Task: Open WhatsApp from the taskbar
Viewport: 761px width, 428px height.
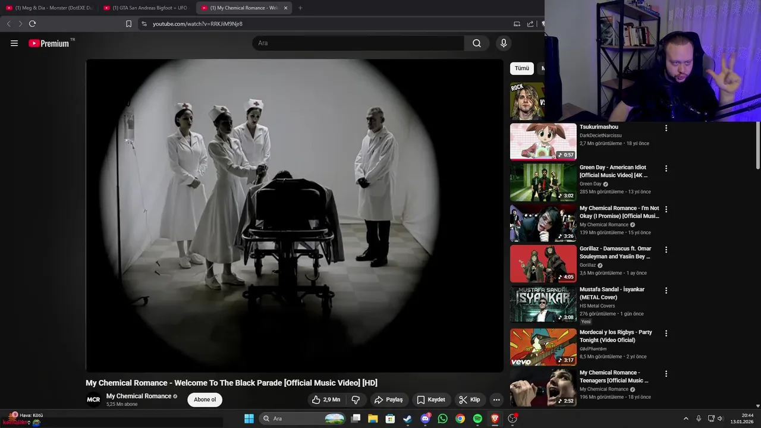Action: [442, 418]
